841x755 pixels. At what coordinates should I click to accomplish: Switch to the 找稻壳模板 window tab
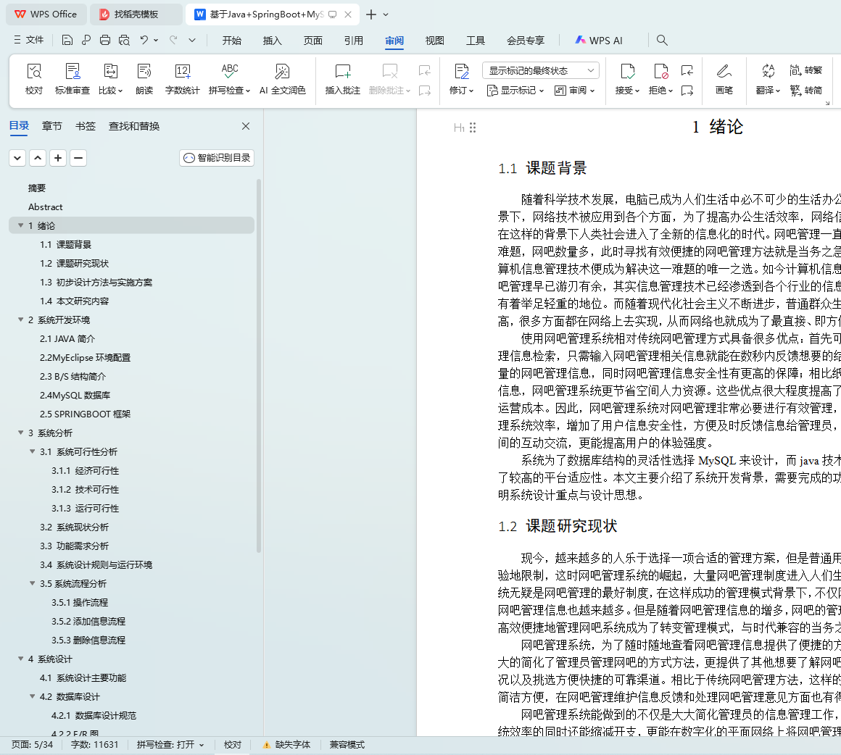[136, 14]
